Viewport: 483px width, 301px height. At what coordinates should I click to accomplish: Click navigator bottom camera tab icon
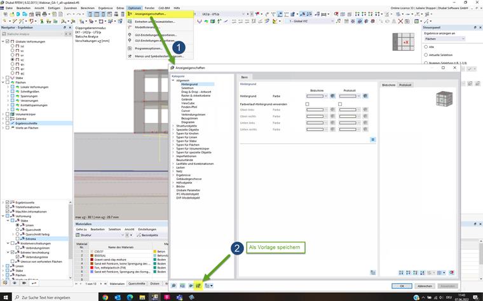click(x=24, y=283)
